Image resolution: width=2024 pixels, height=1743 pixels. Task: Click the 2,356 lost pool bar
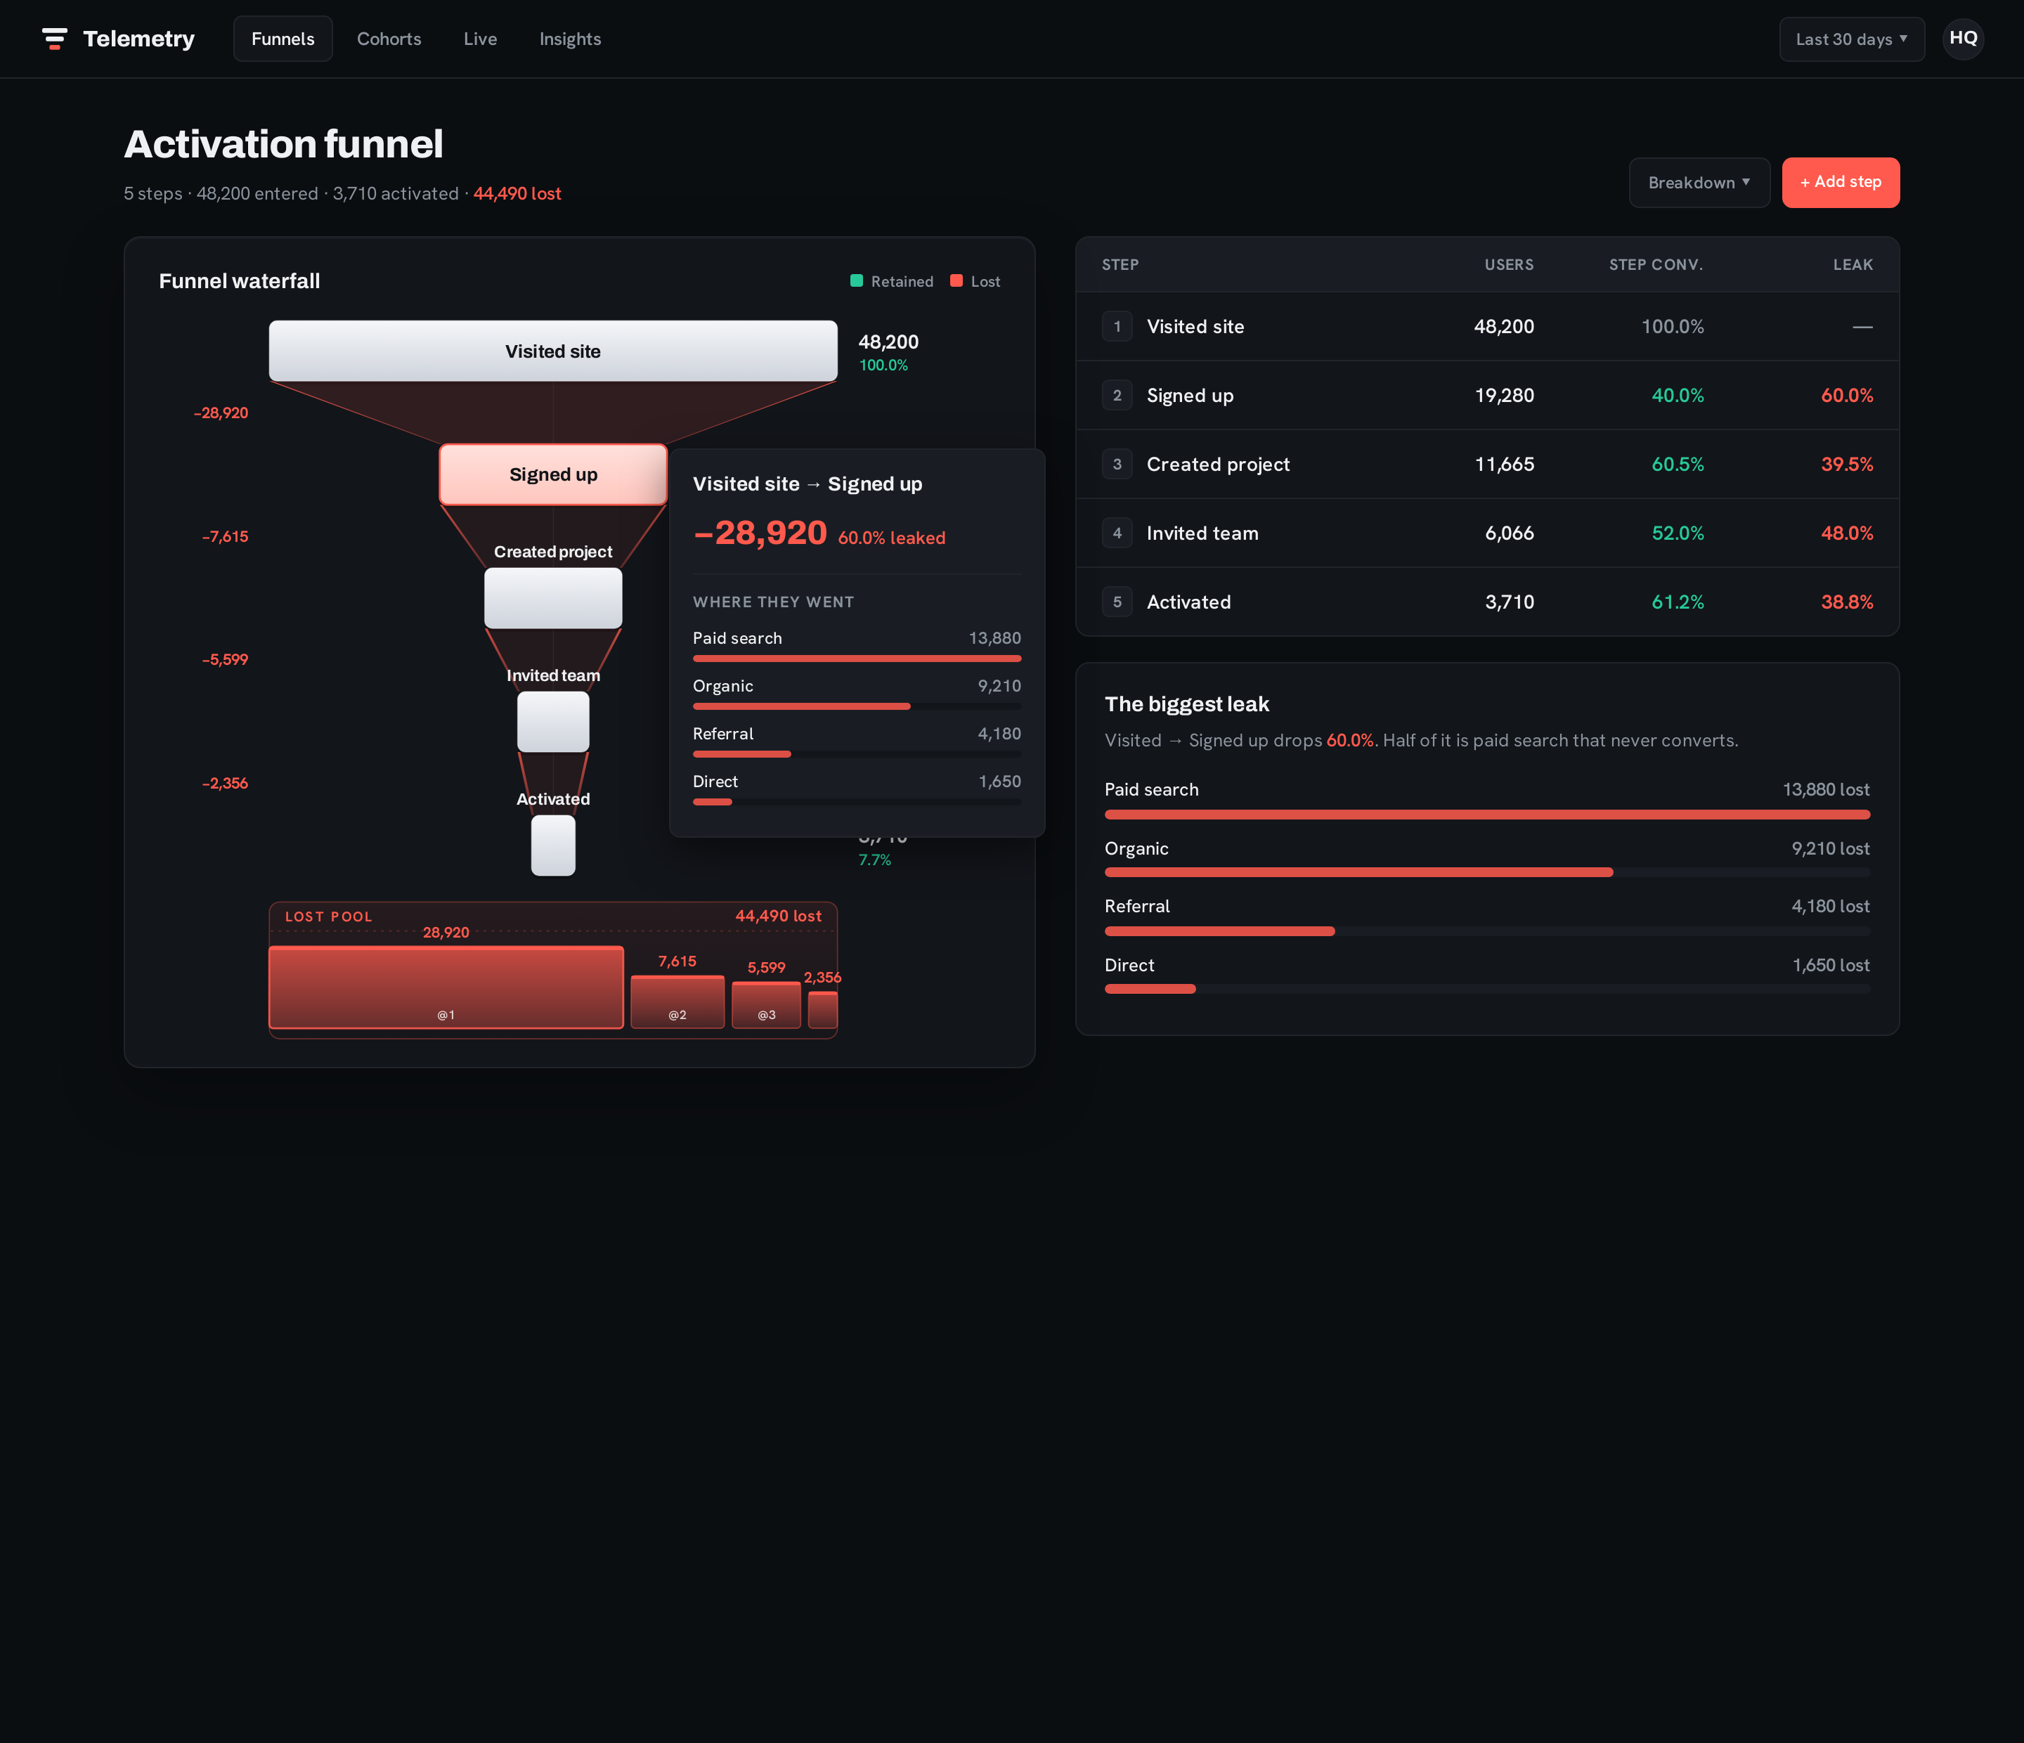[x=822, y=1010]
